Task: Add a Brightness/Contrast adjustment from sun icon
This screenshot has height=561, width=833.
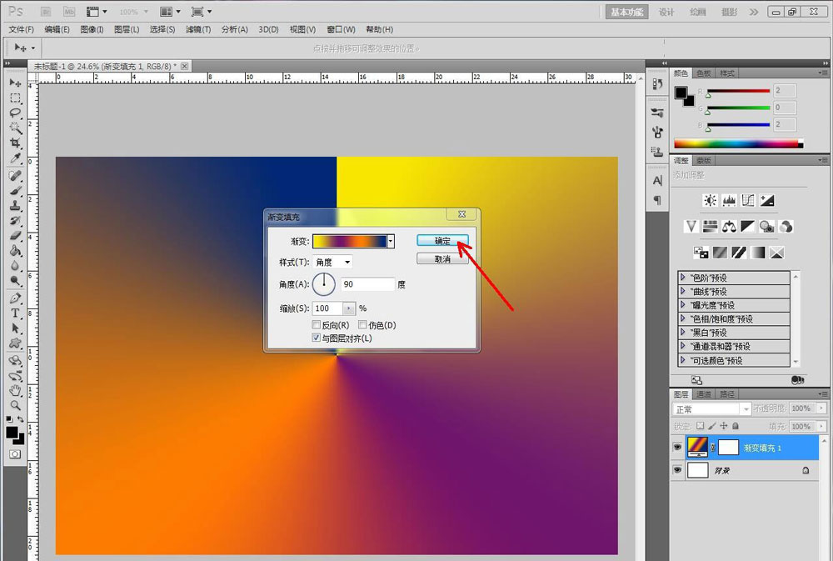Action: (710, 200)
